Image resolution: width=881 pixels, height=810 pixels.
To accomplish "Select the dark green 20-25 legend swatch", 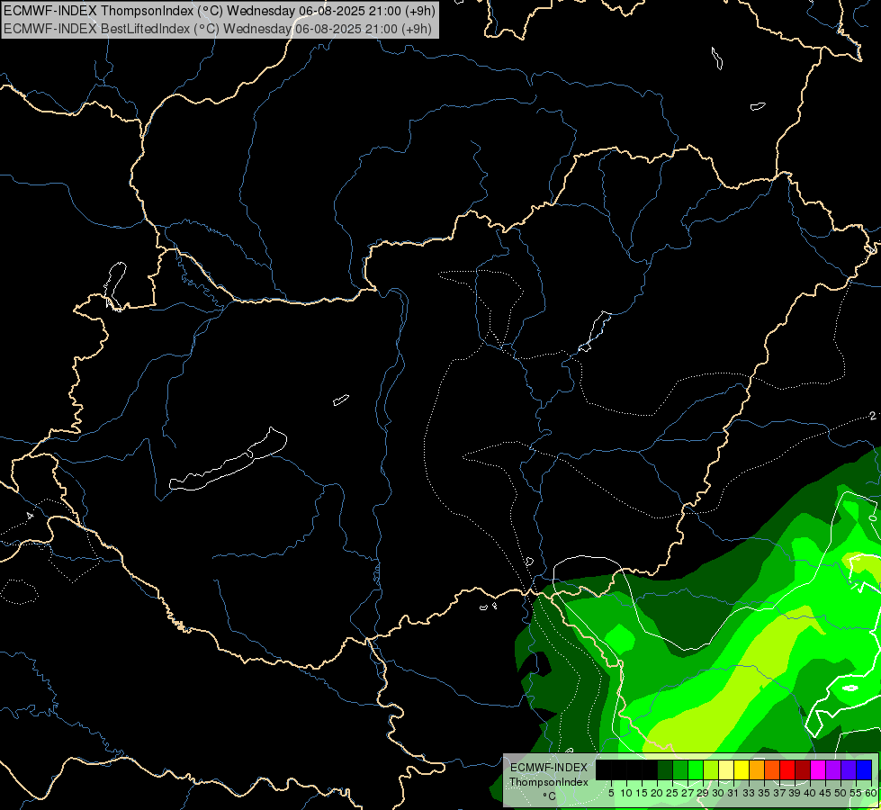I will click(665, 769).
